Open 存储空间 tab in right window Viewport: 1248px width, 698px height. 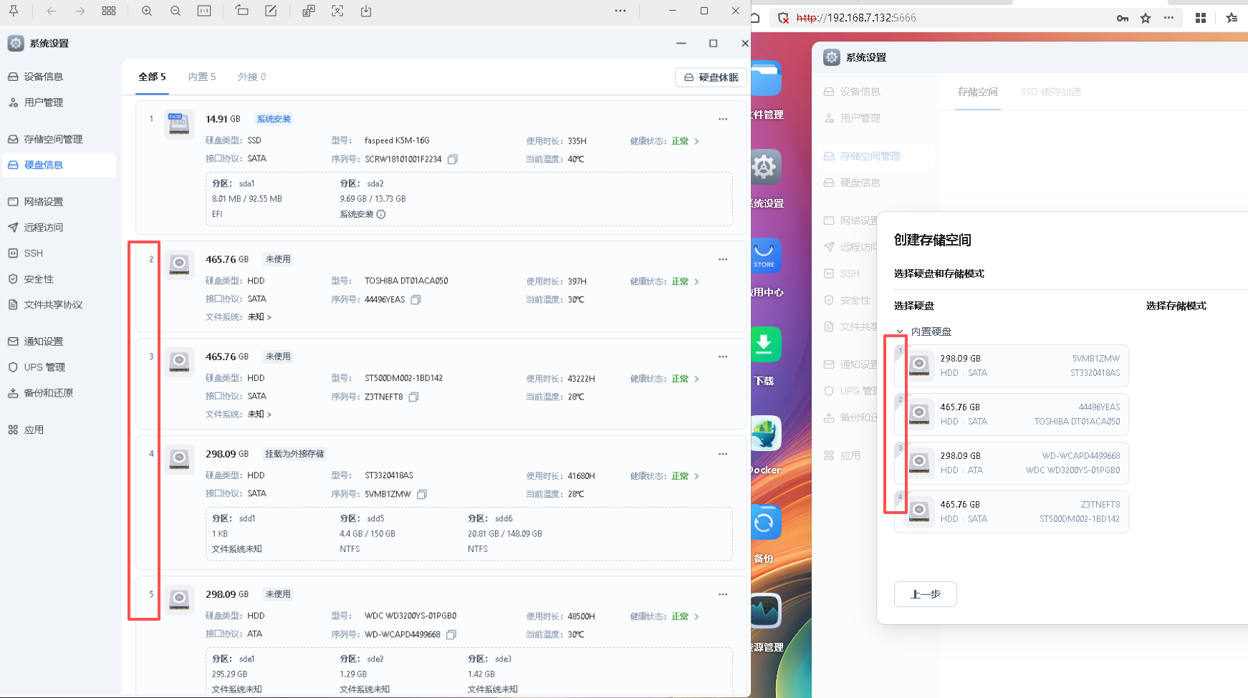pyautogui.click(x=978, y=92)
